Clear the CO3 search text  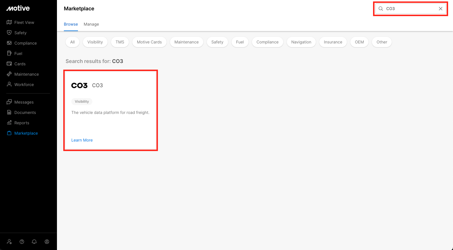[x=440, y=9]
